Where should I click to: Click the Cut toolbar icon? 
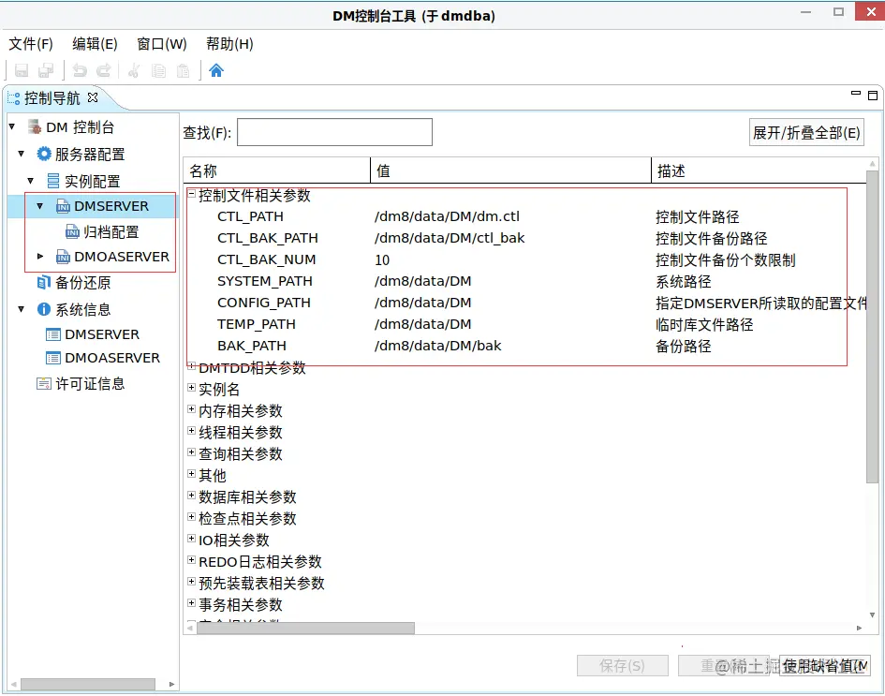[x=134, y=69]
